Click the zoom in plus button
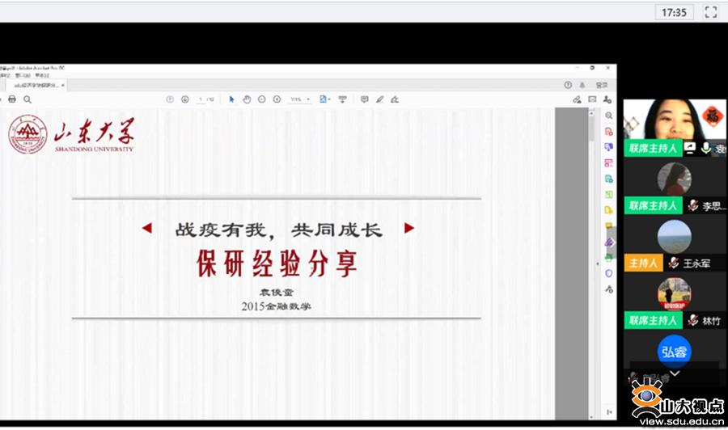Viewport: 728px width, 430px height. tap(277, 99)
